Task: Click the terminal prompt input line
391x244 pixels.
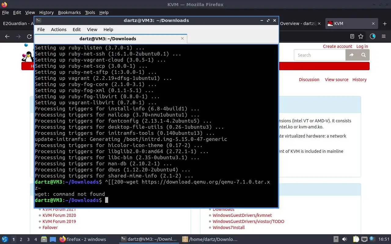Action: click(x=156, y=200)
